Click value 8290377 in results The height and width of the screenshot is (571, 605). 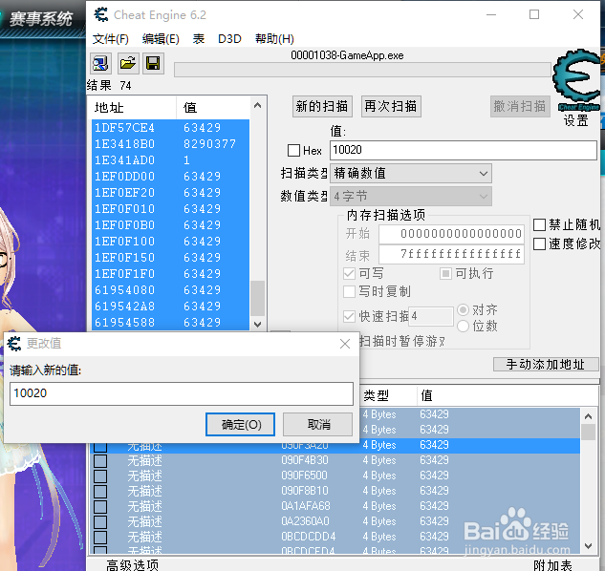tap(209, 144)
